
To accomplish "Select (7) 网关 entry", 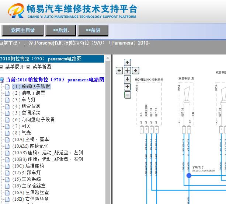I will [x=22, y=126].
